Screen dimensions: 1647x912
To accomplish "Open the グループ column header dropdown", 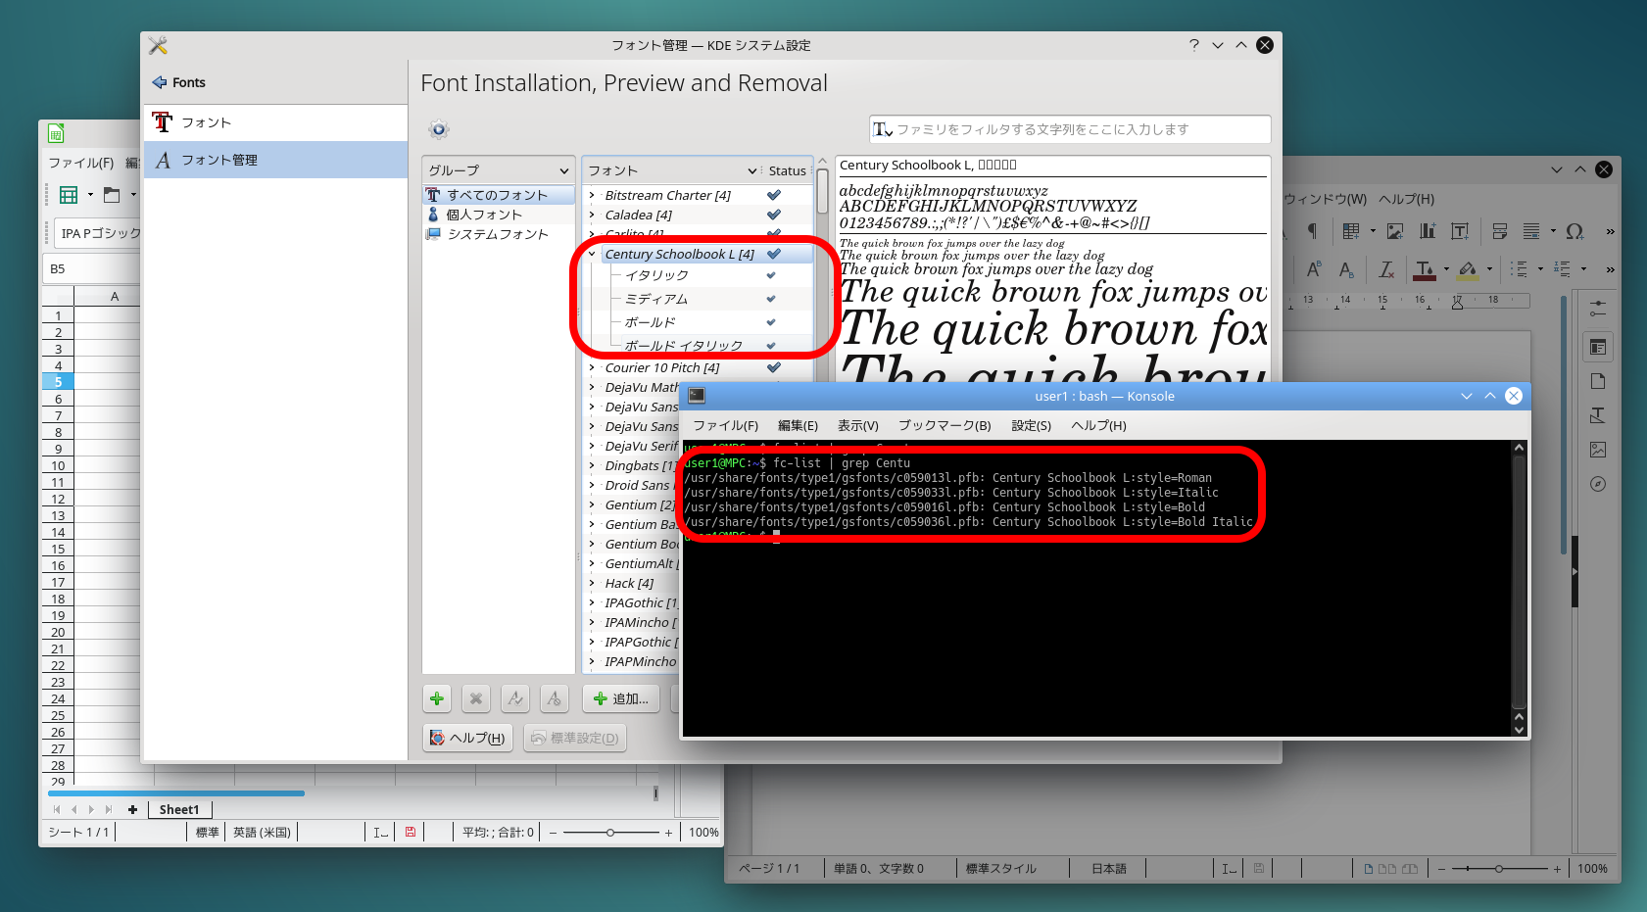I will (x=499, y=170).
